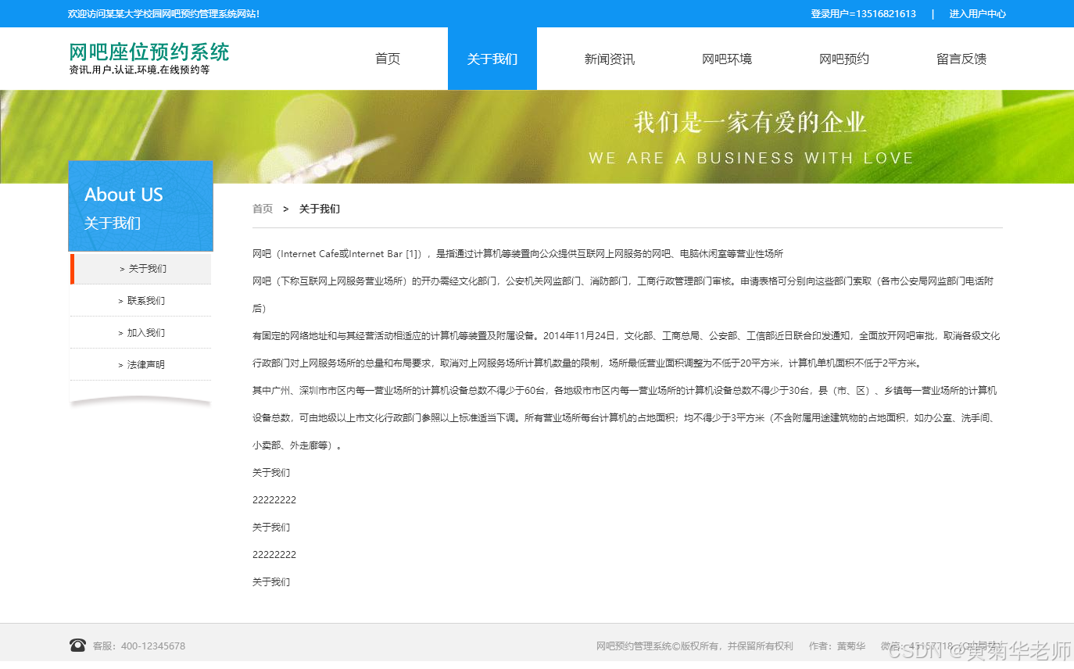The height and width of the screenshot is (669, 1074).
Task: Switch to the 新闻资讯 navigation tab
Action: tap(609, 58)
